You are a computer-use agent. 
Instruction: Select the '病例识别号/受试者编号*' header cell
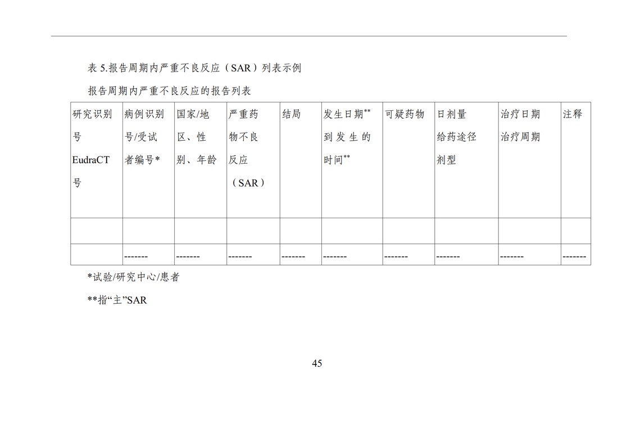[148, 160]
